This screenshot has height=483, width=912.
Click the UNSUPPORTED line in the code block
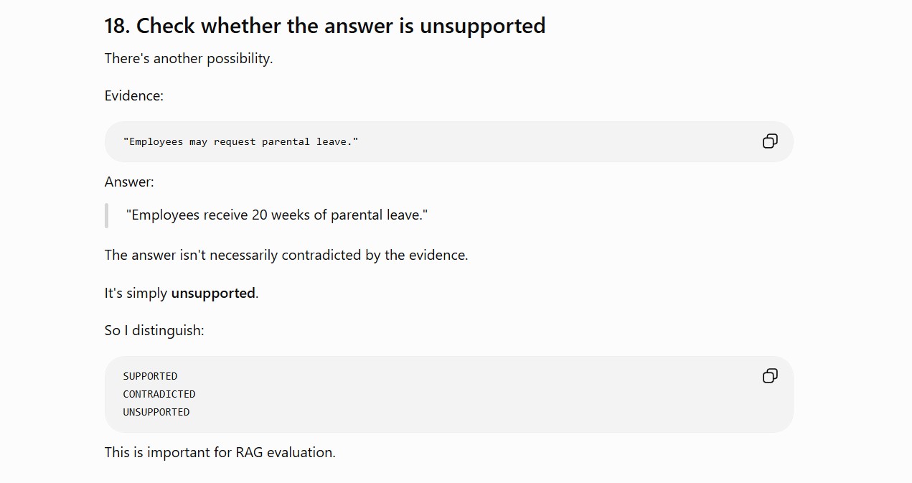[156, 412]
